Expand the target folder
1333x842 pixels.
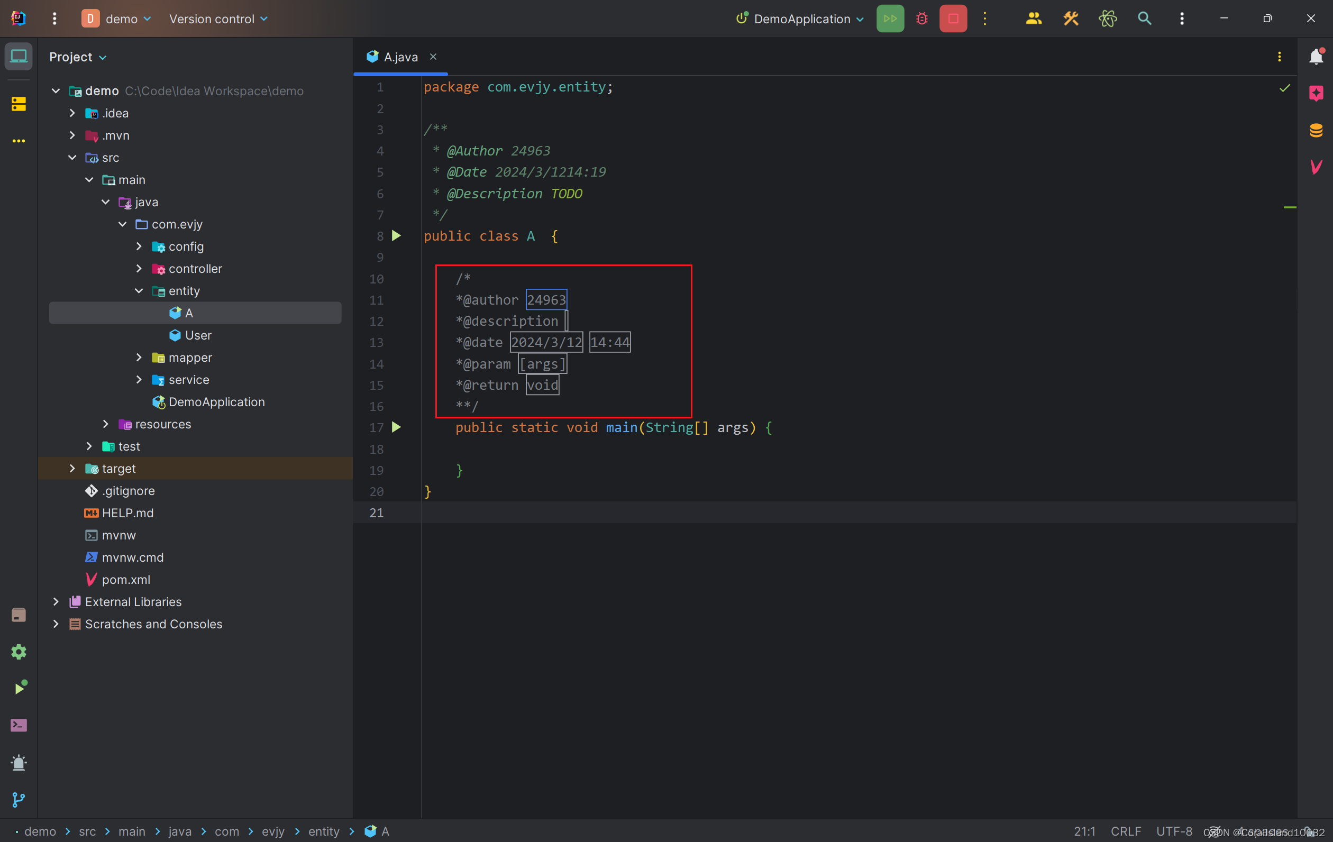click(72, 468)
